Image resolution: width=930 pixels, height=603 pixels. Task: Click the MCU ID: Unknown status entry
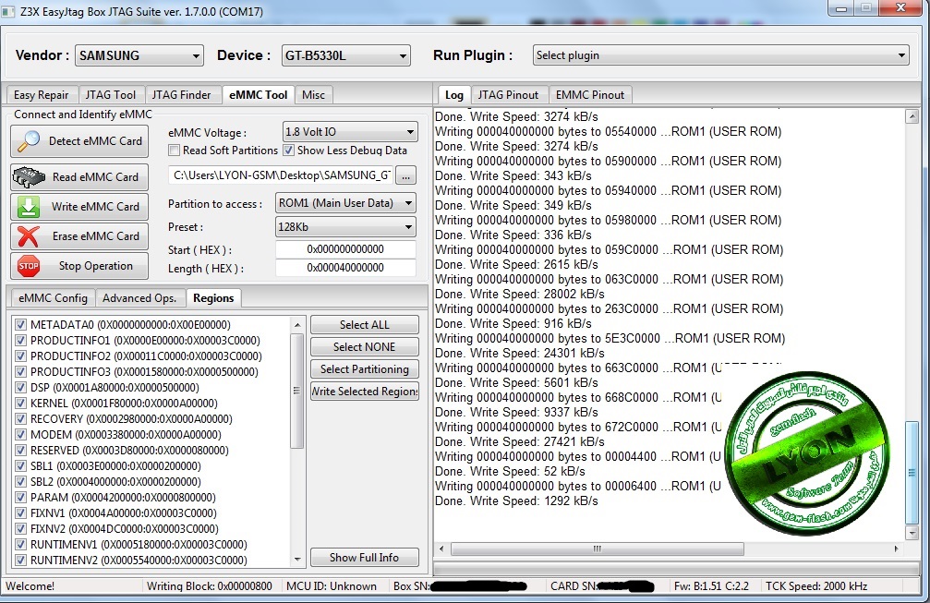click(332, 586)
